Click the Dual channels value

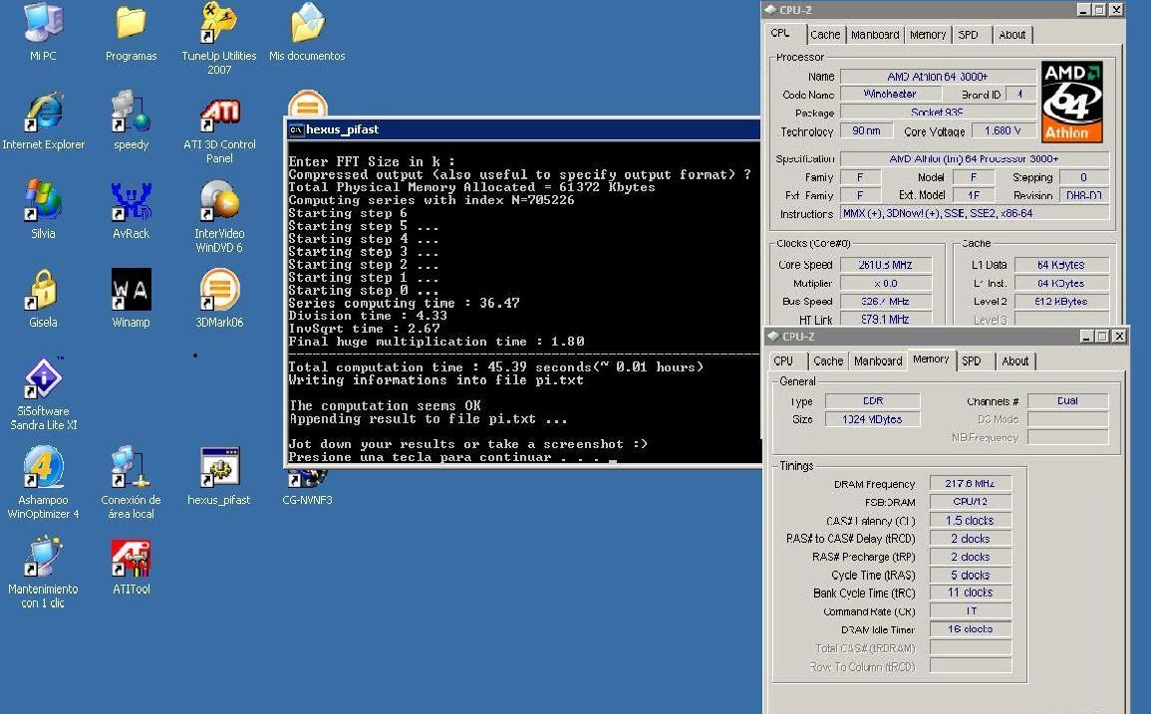pyautogui.click(x=1068, y=400)
